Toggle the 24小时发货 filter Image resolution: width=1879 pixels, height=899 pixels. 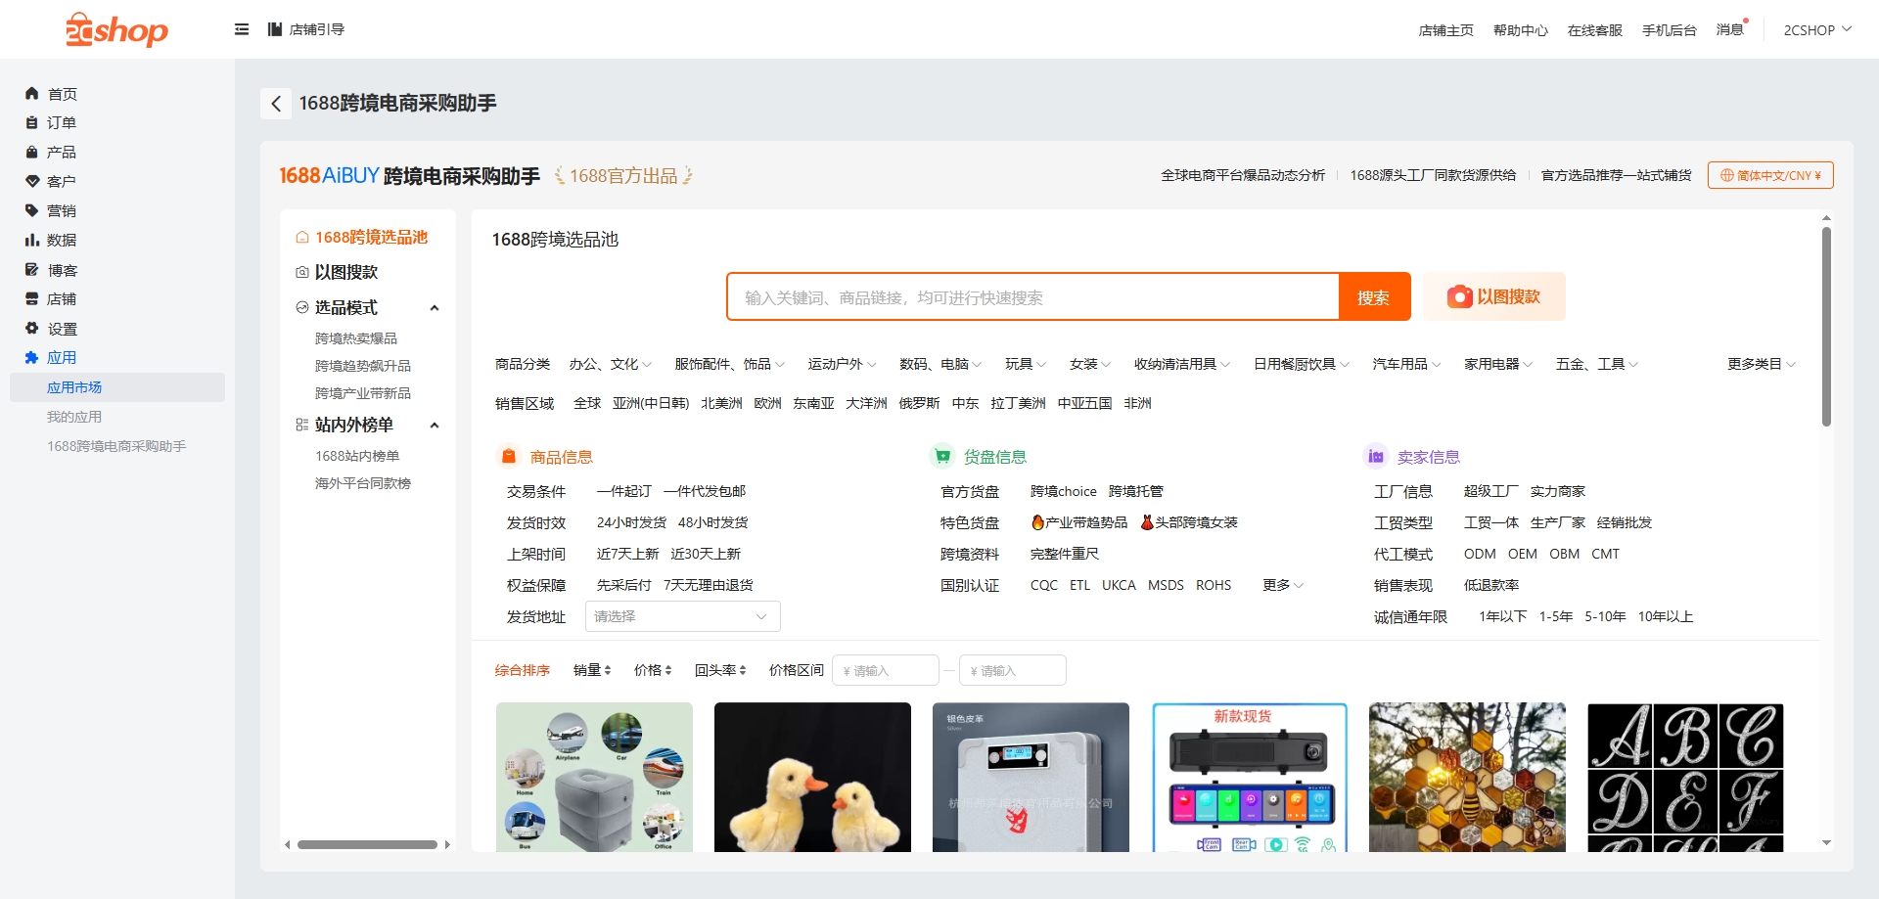click(631, 522)
